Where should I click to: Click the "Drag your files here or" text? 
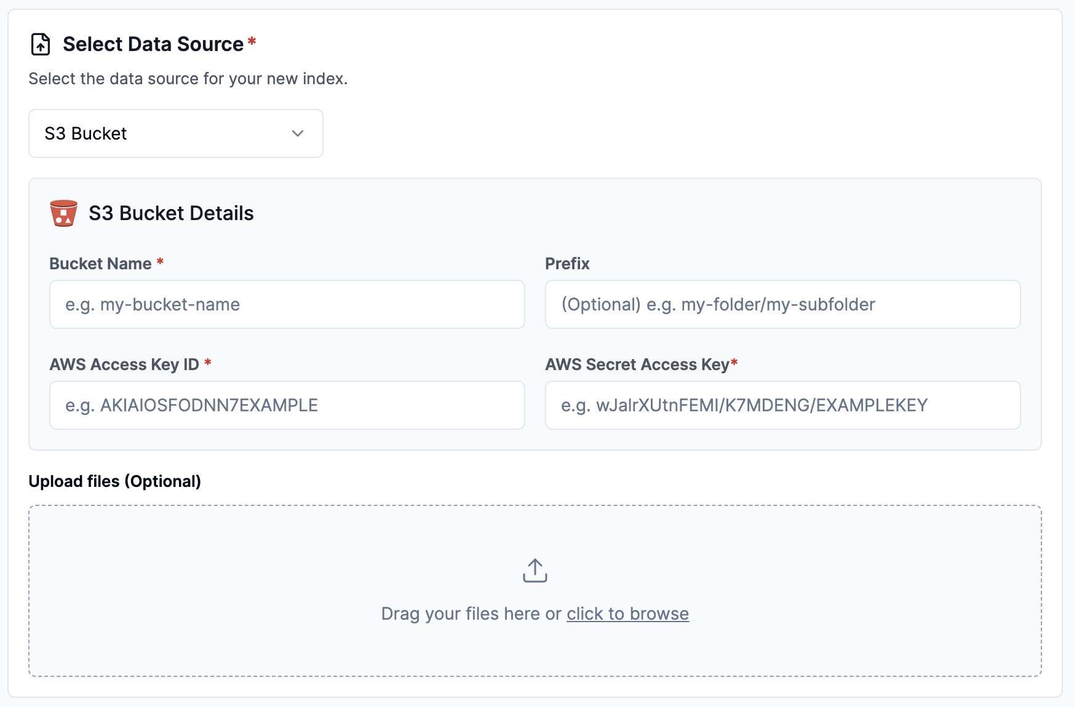click(471, 614)
